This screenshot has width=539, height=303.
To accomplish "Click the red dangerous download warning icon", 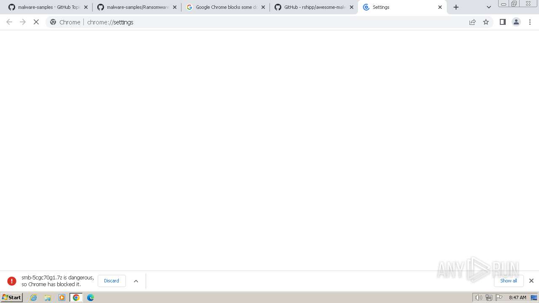I will pyautogui.click(x=12, y=281).
